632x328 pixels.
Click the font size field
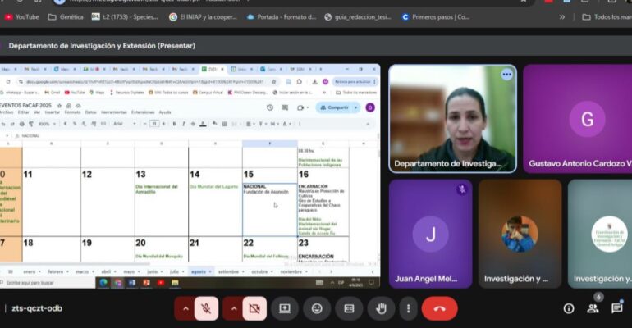pyautogui.click(x=154, y=124)
